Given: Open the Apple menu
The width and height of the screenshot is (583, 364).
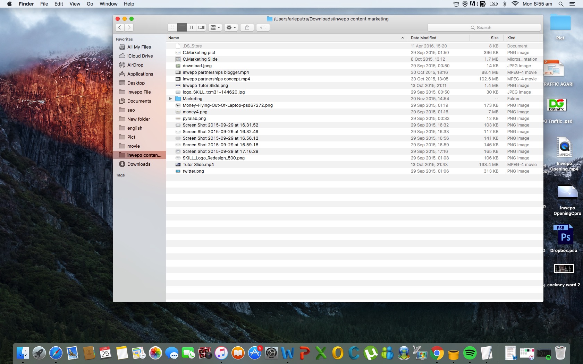Looking at the screenshot, I should pos(9,4).
